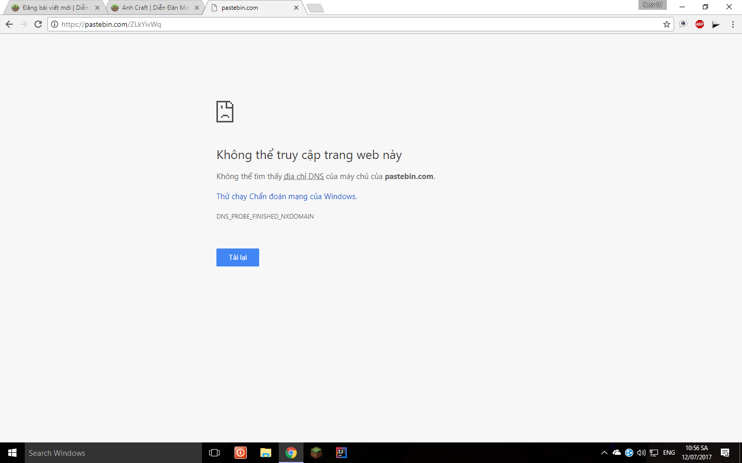Close the 'Đăng bài viết mới' tab
The image size is (742, 463).
click(97, 8)
